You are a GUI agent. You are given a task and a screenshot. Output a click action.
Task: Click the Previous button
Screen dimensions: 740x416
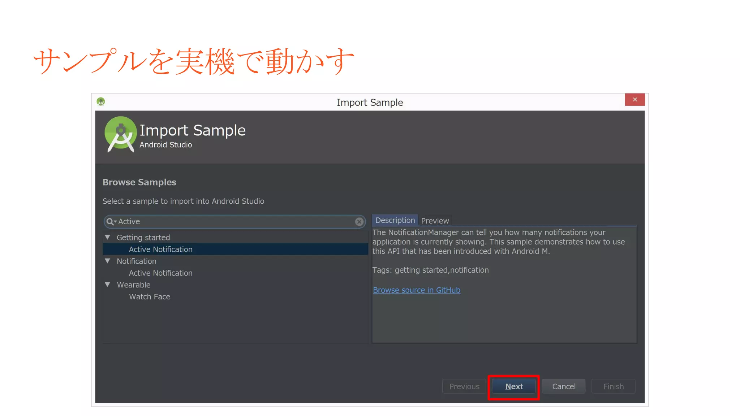coord(464,386)
